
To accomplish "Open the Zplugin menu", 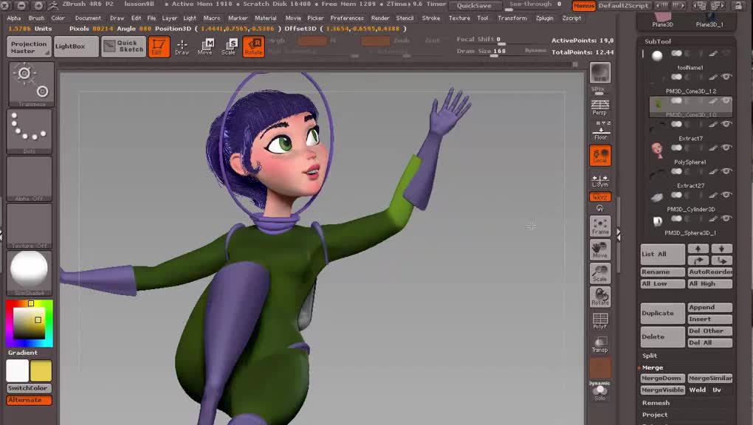I will [x=545, y=18].
